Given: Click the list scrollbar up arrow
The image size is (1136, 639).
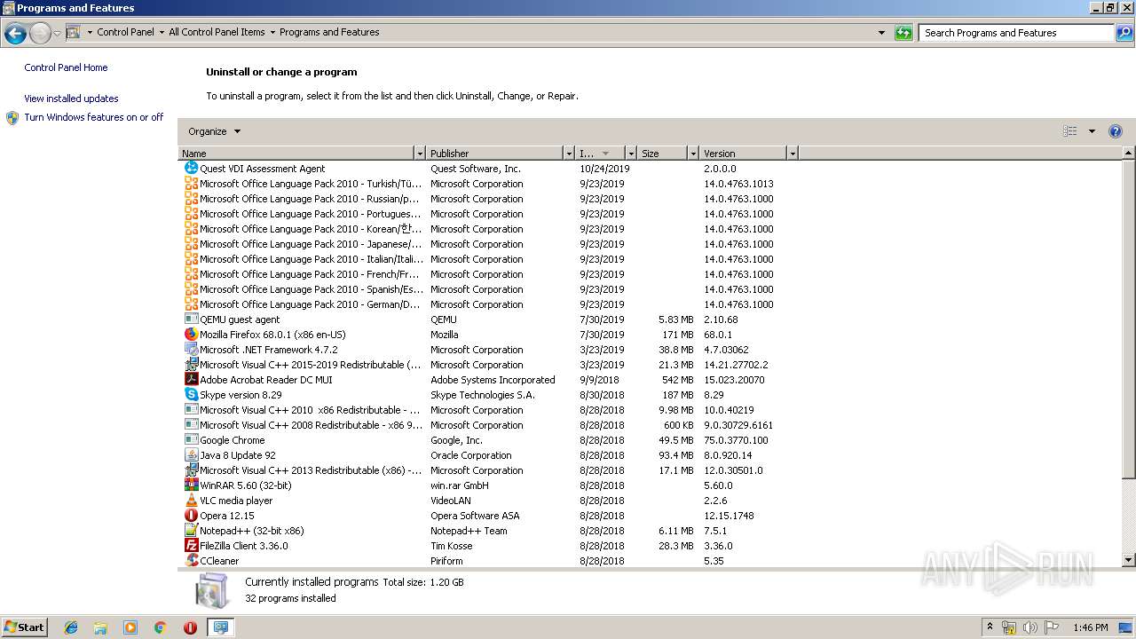Looking at the screenshot, I should (1129, 154).
